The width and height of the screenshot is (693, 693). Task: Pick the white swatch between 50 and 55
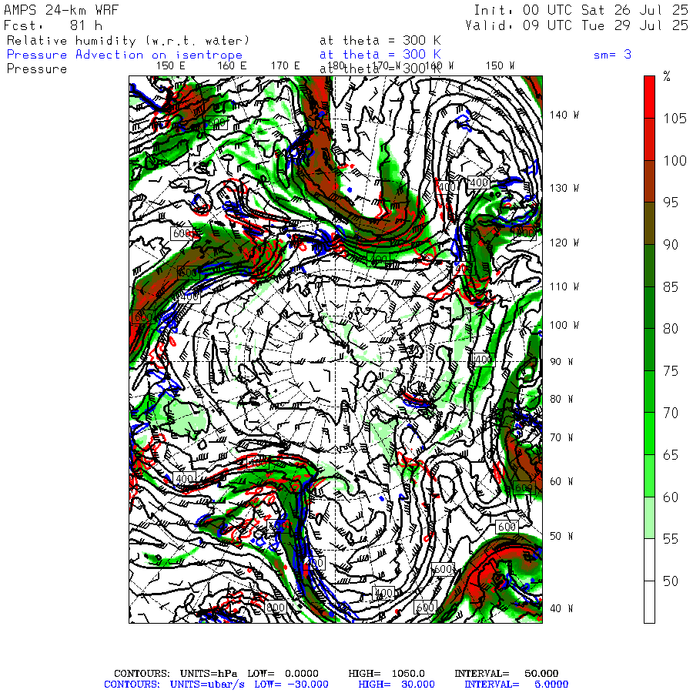[649, 560]
